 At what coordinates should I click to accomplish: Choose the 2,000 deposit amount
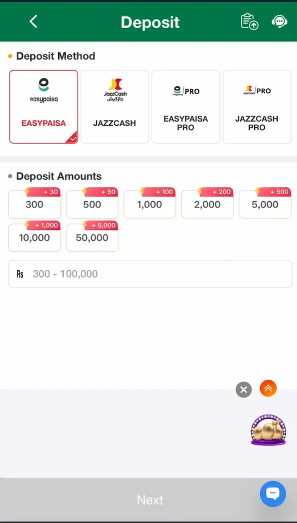[207, 204]
